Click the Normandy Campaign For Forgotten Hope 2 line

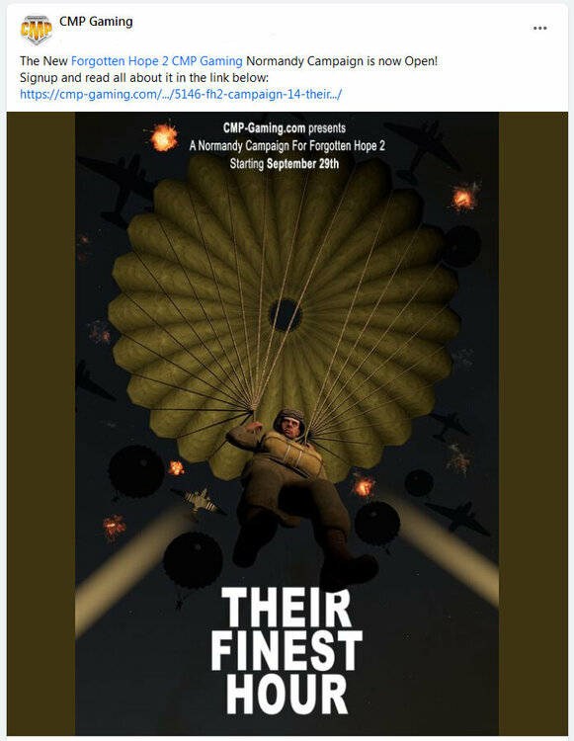pos(287,146)
